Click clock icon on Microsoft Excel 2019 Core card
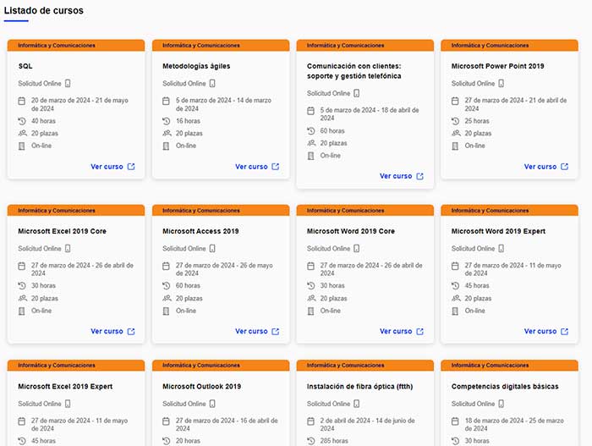The height and width of the screenshot is (446, 592). (x=22, y=285)
